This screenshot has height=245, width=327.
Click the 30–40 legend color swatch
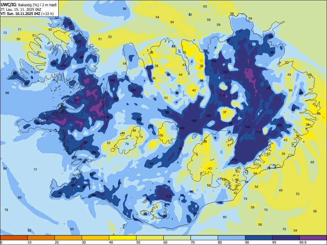[x=95, y=238]
